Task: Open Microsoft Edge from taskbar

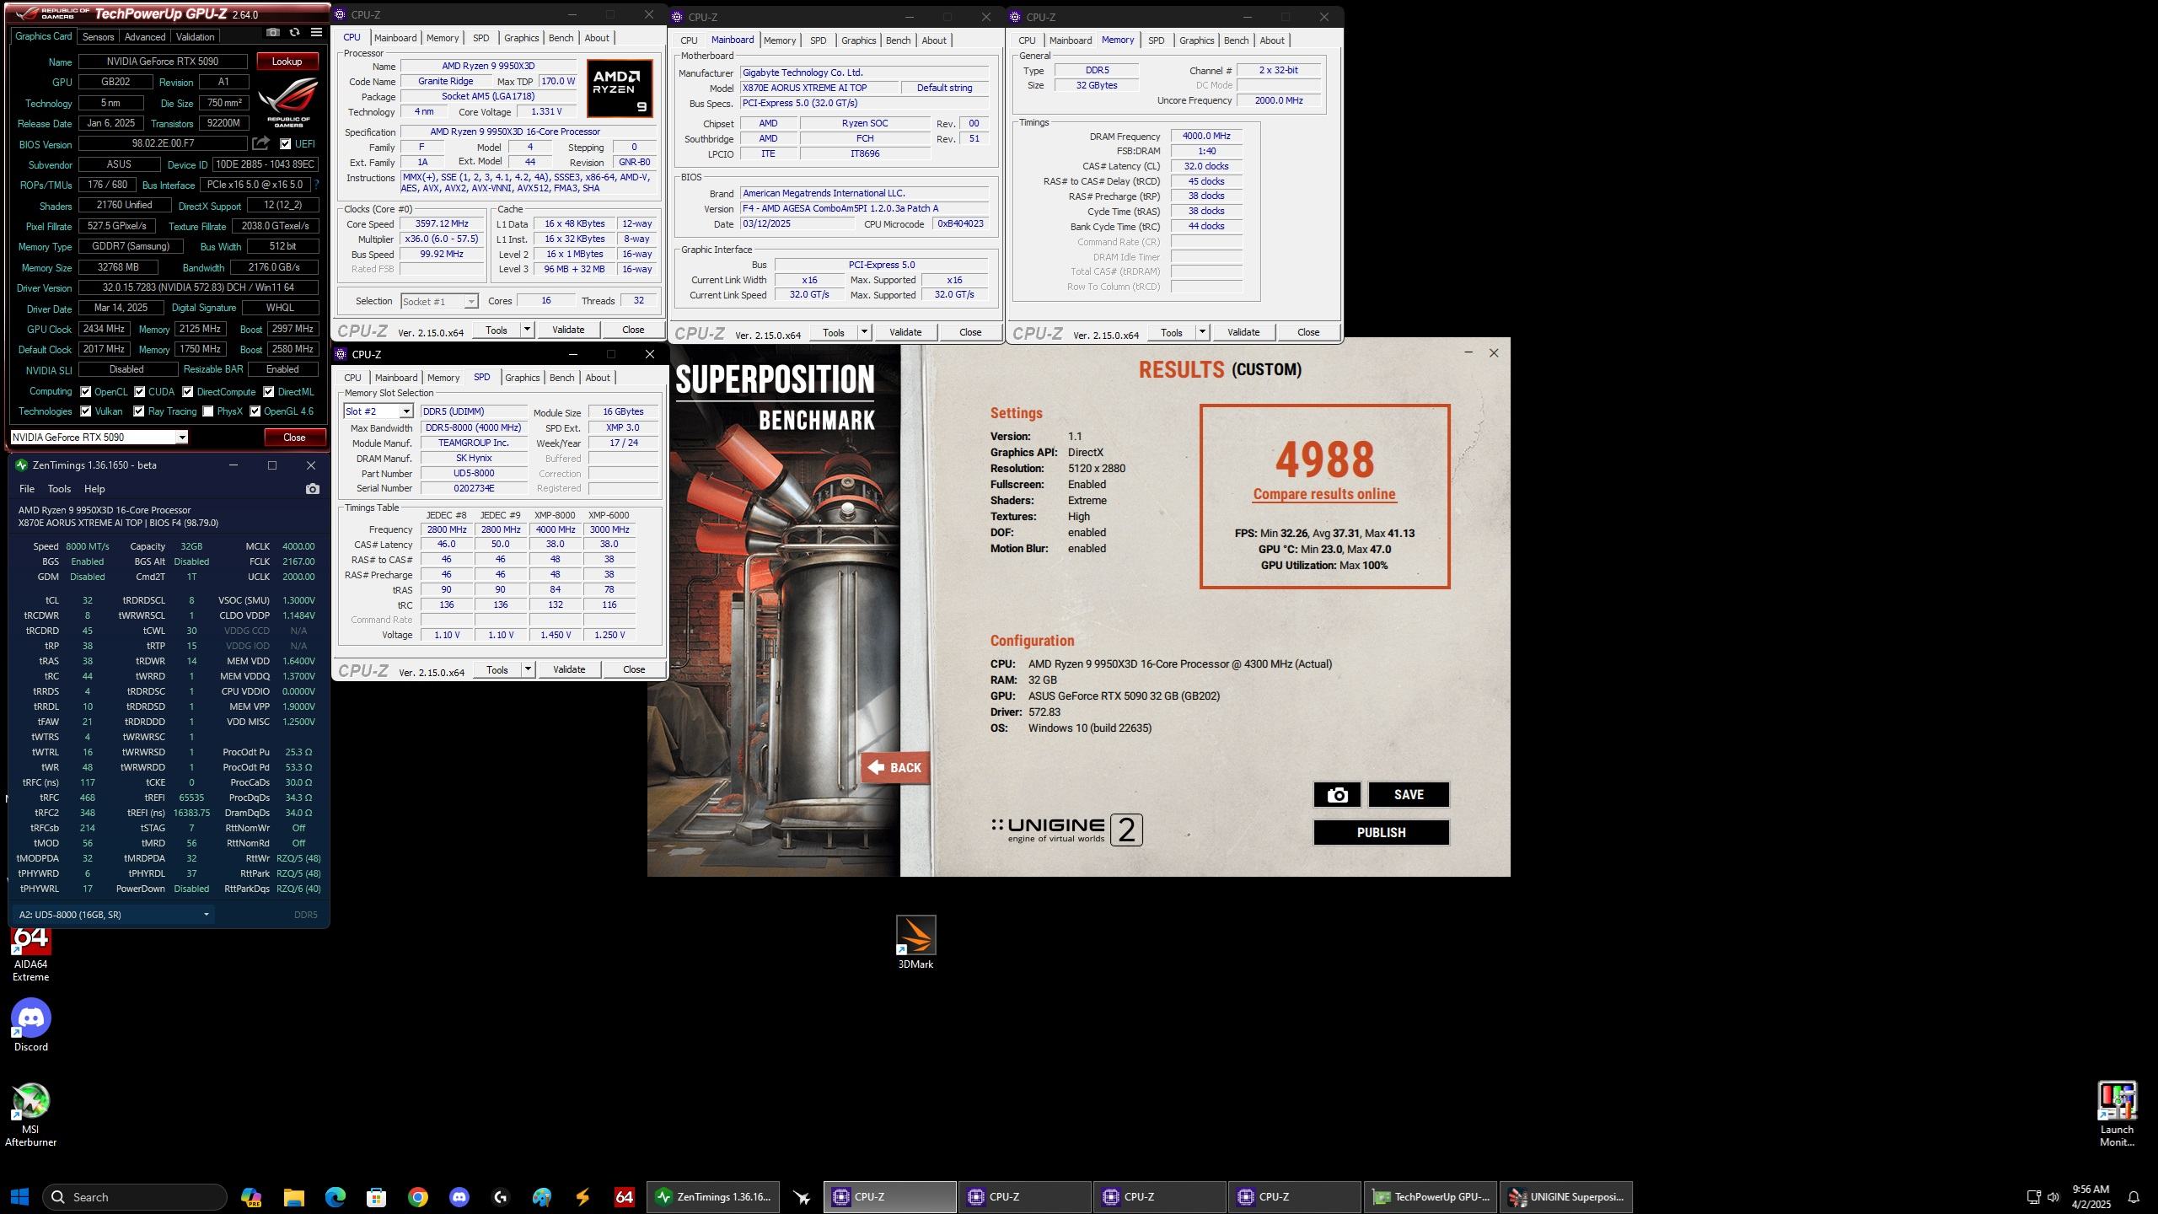Action: 335,1196
